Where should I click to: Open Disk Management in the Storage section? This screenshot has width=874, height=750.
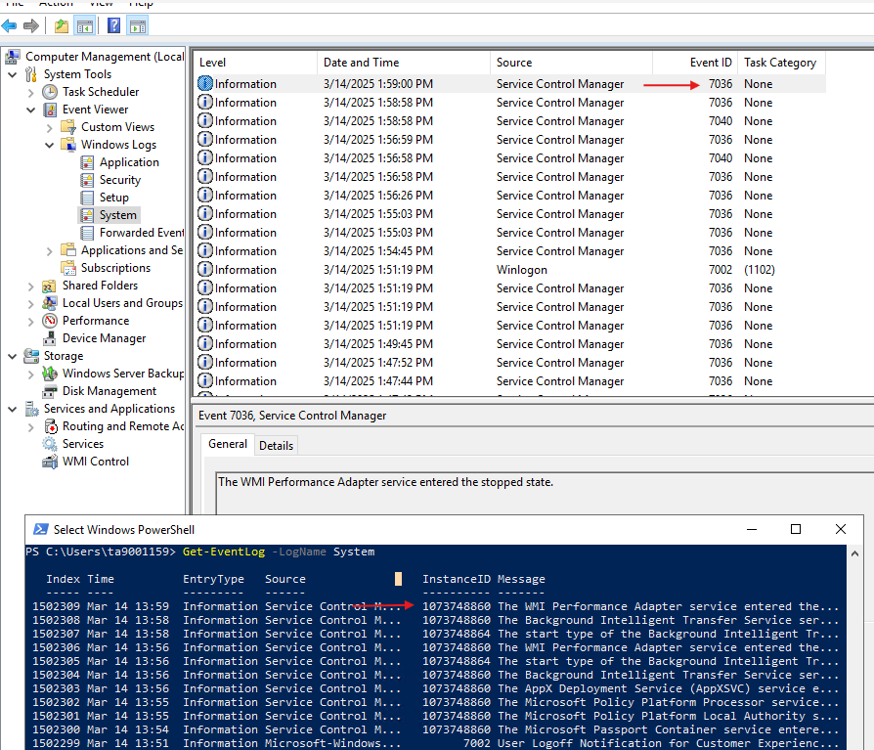pyautogui.click(x=109, y=391)
